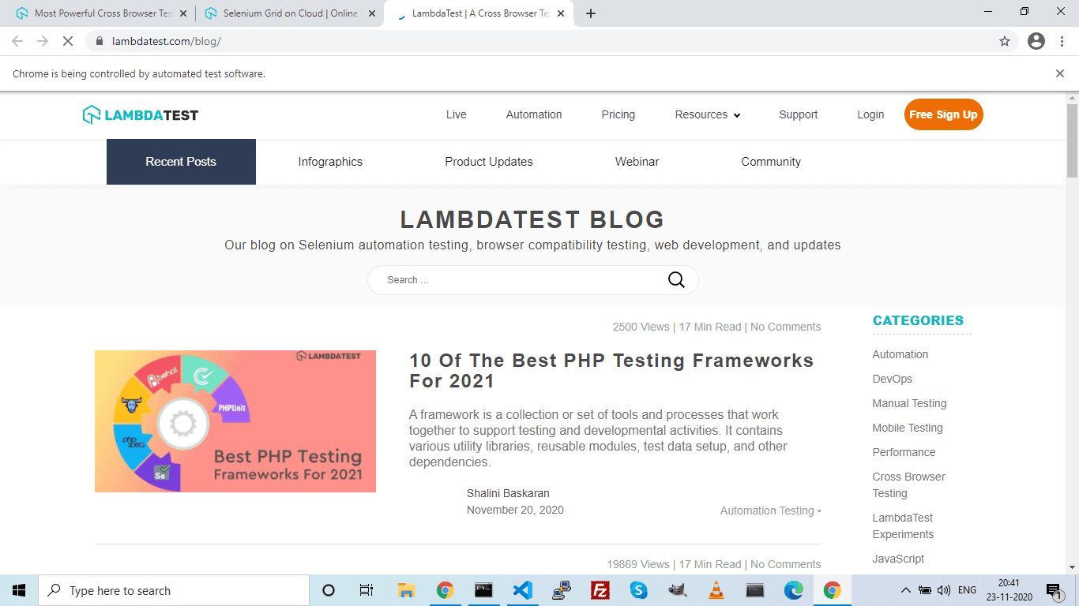Open the DevOps category
This screenshot has height=606, width=1079.
[x=893, y=379]
